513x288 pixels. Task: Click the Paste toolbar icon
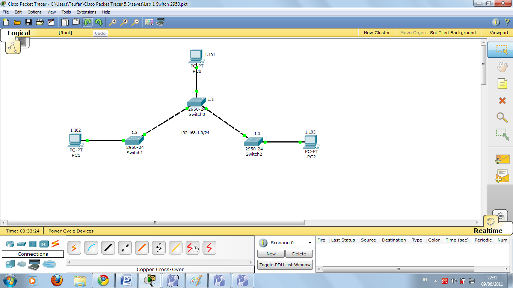coord(76,22)
